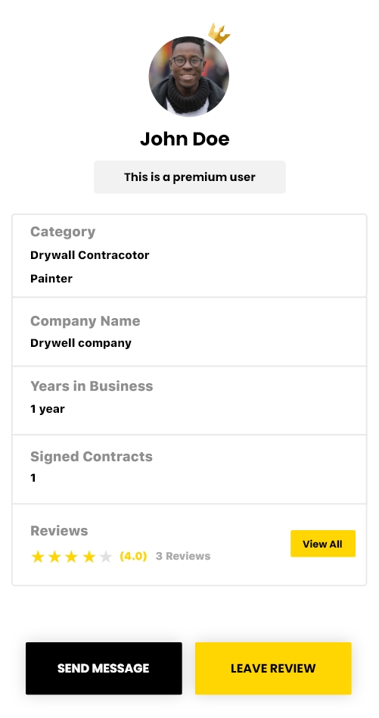Tap the SEND MESSAGE button
Viewport: 379px width, 718px height.
point(104,668)
